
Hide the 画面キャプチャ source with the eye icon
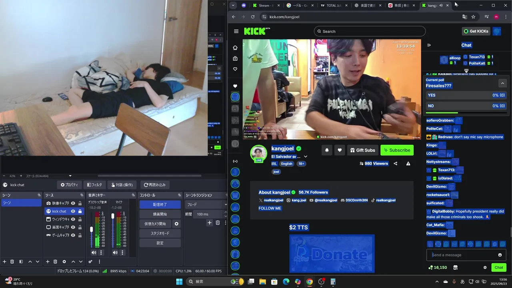pyautogui.click(x=73, y=227)
